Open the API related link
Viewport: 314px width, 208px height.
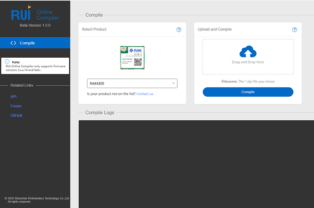coord(13,97)
